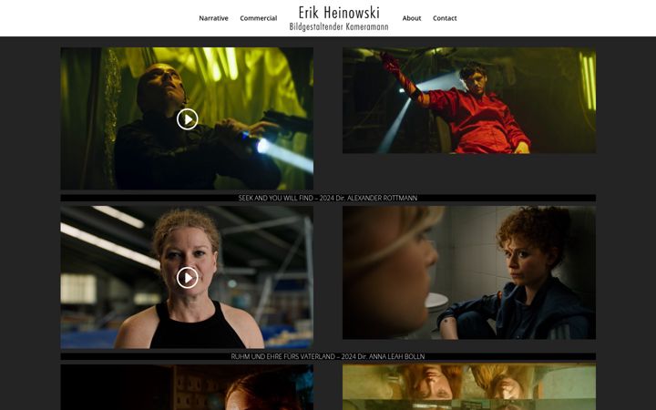656x410 pixels.
Task: Open the Contact page
Action: (x=445, y=18)
